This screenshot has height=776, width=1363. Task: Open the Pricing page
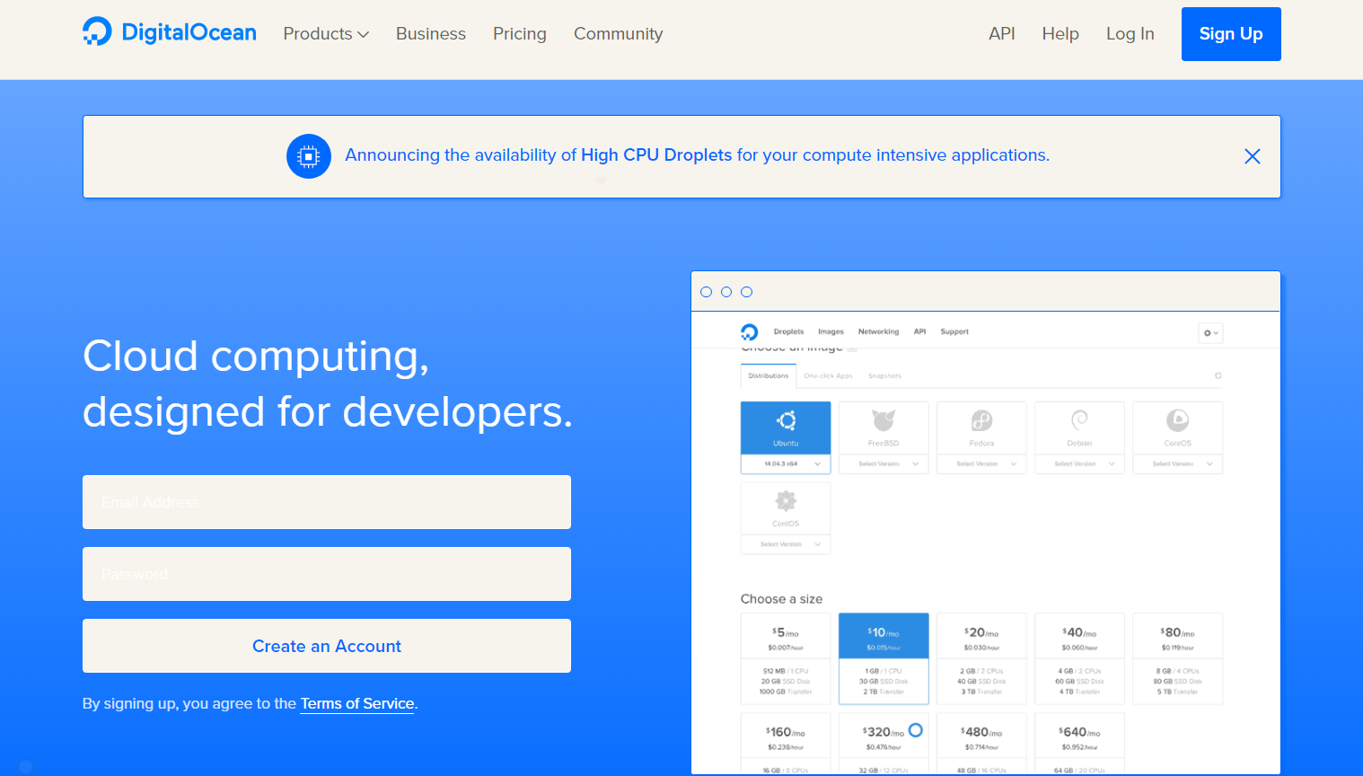click(520, 34)
